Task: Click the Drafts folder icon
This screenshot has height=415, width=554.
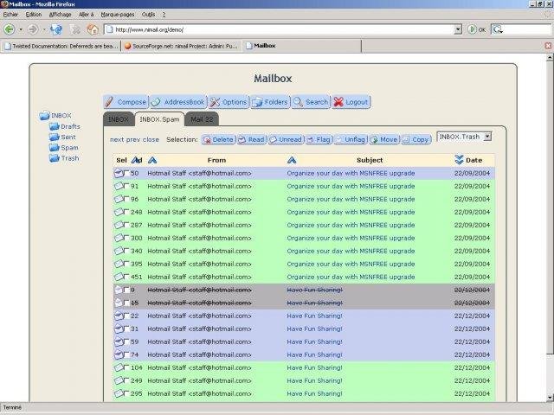Action: 54,126
